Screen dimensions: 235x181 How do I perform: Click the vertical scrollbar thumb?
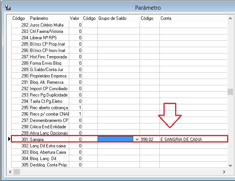pyautogui.click(x=231, y=92)
